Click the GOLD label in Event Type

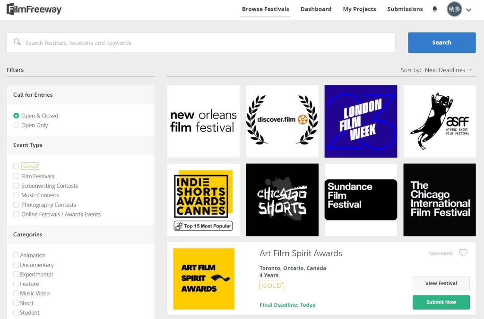(31, 166)
